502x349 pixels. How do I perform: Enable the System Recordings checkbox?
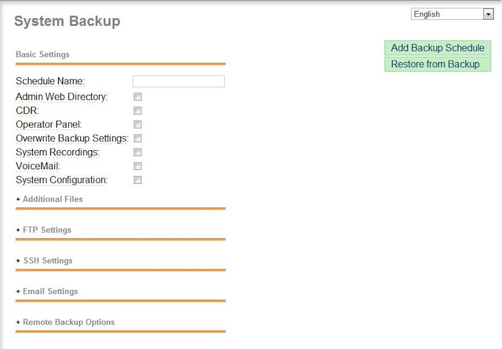click(138, 152)
